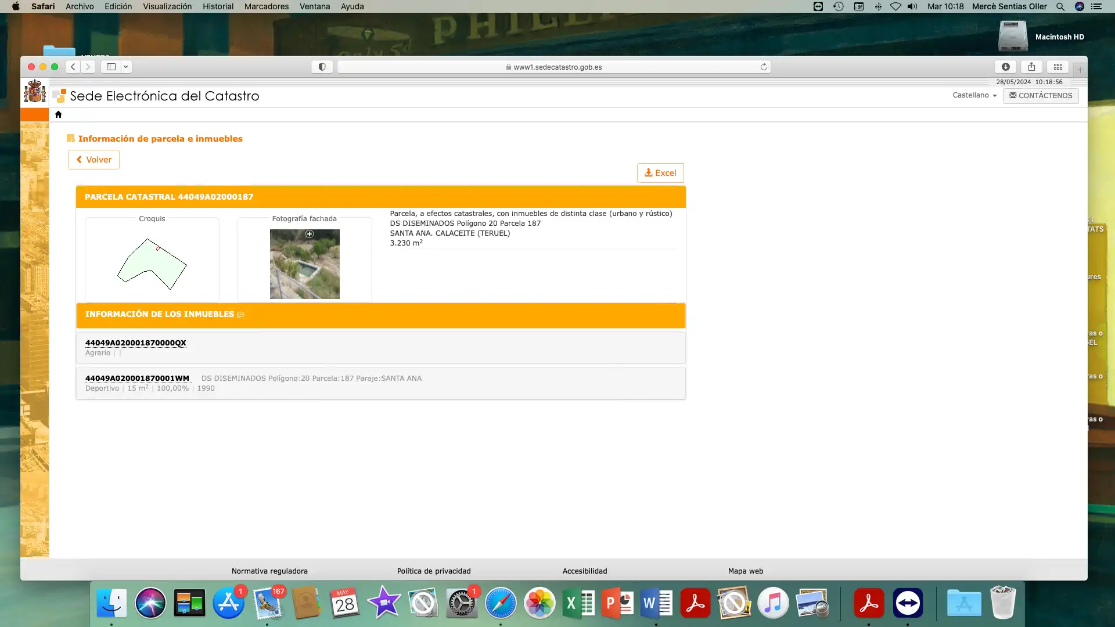
Task: Download the Excel export
Action: point(660,173)
